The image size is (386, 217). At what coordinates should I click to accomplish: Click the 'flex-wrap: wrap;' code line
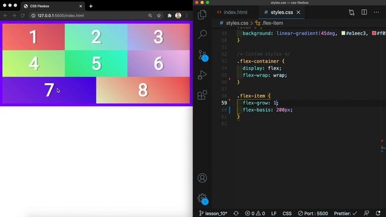tap(265, 75)
